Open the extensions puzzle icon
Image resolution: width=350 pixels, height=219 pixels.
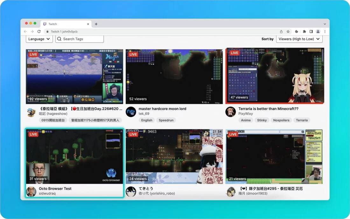[x=304, y=32]
